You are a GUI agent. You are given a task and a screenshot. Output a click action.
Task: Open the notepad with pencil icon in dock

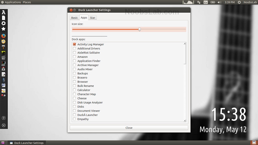(x=3, y=74)
